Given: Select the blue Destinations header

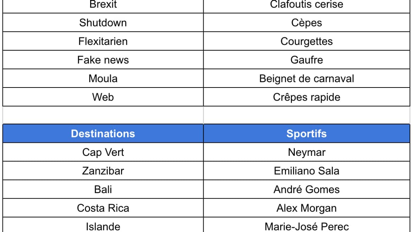Looking at the screenshot, I should click(103, 134).
